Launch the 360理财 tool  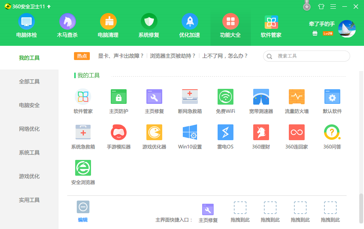point(261,137)
